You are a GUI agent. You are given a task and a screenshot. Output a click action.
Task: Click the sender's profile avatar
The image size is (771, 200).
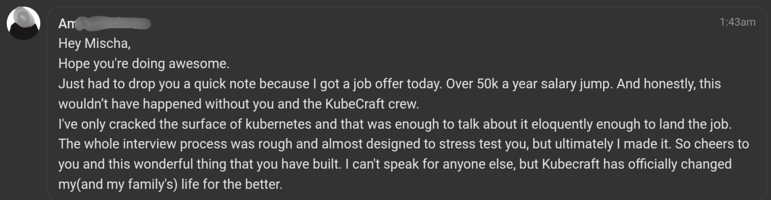(24, 23)
